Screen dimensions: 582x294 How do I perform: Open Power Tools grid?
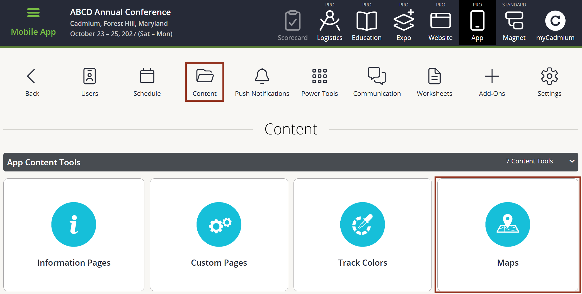click(x=320, y=82)
